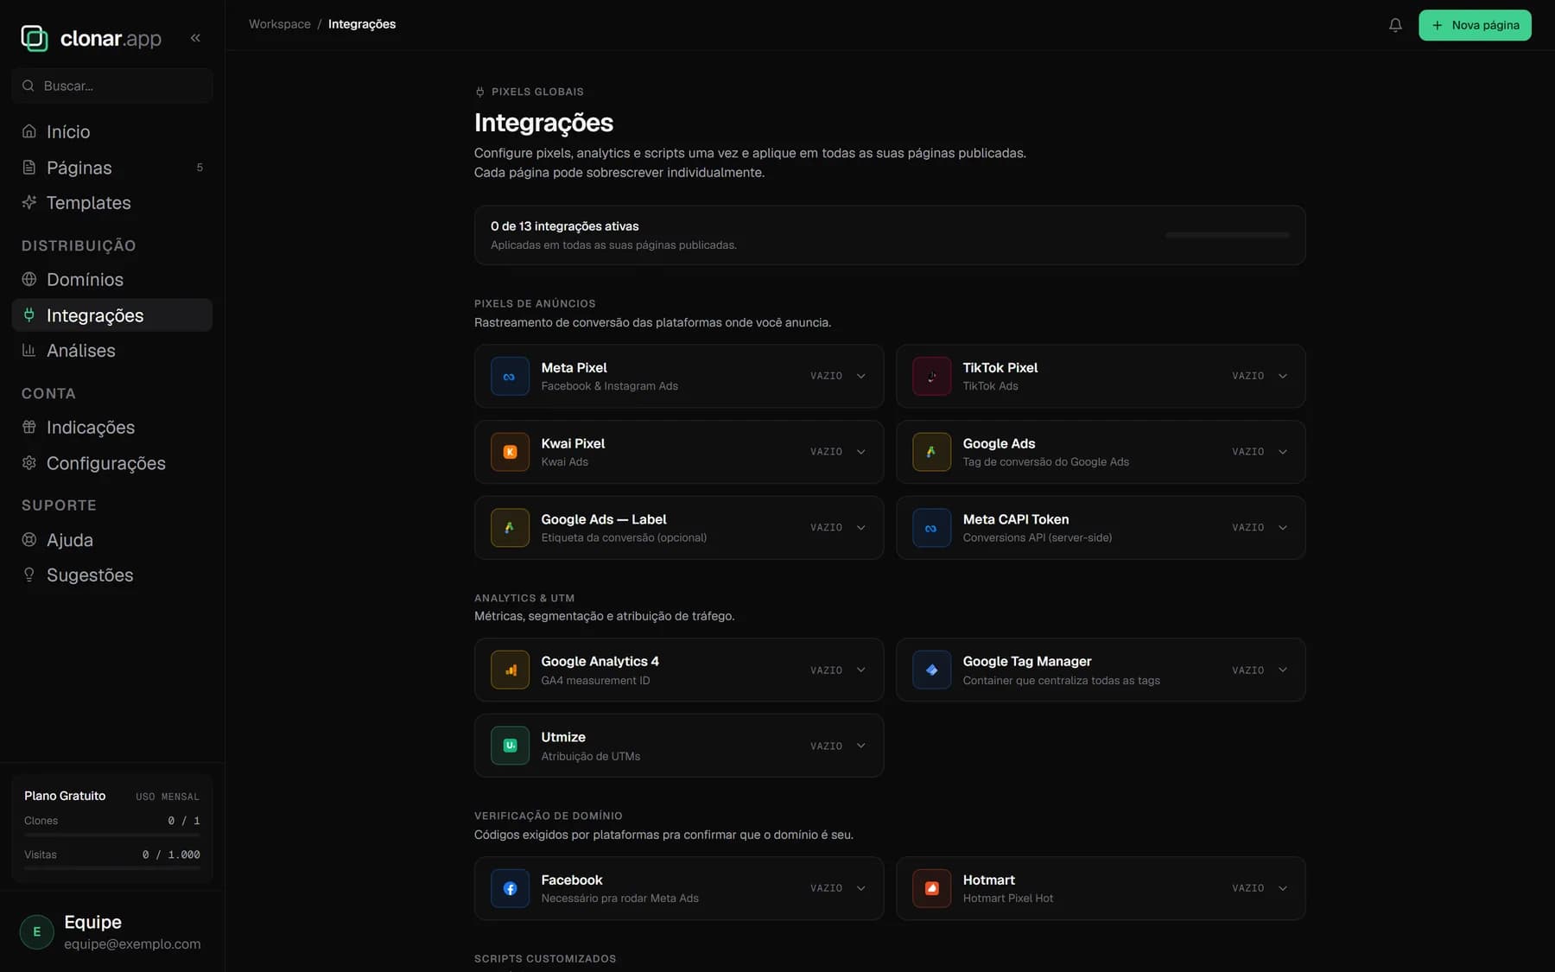Open Domínios in sidebar
Image resolution: width=1555 pixels, height=972 pixels.
pyautogui.click(x=112, y=279)
